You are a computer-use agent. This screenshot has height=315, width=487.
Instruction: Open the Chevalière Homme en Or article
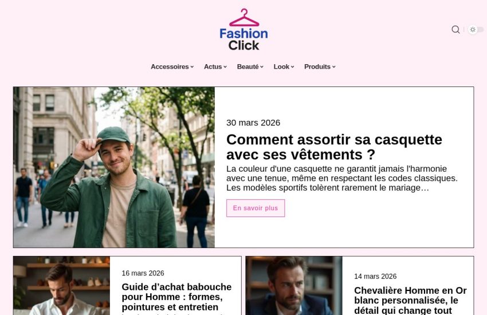tap(410, 300)
